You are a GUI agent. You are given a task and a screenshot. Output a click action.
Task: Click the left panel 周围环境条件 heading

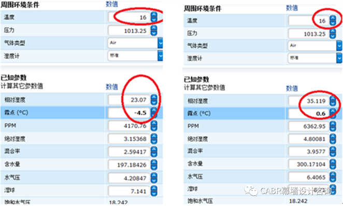click(20, 5)
